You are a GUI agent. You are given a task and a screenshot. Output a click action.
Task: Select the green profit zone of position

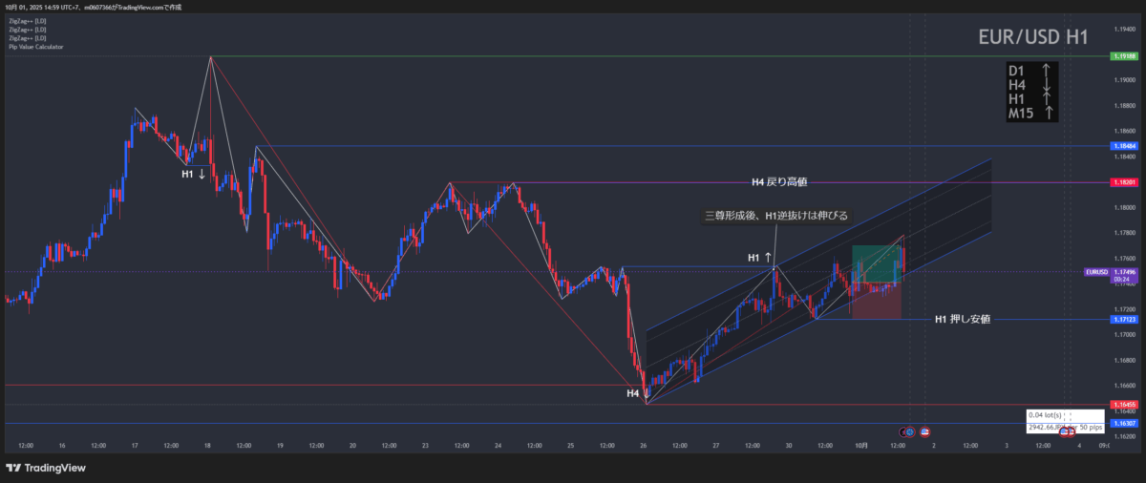tap(875, 262)
